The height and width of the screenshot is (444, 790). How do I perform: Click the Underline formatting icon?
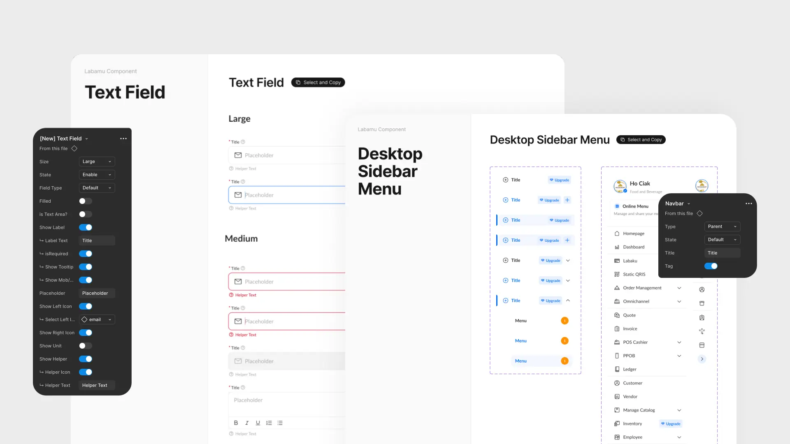[258, 423]
